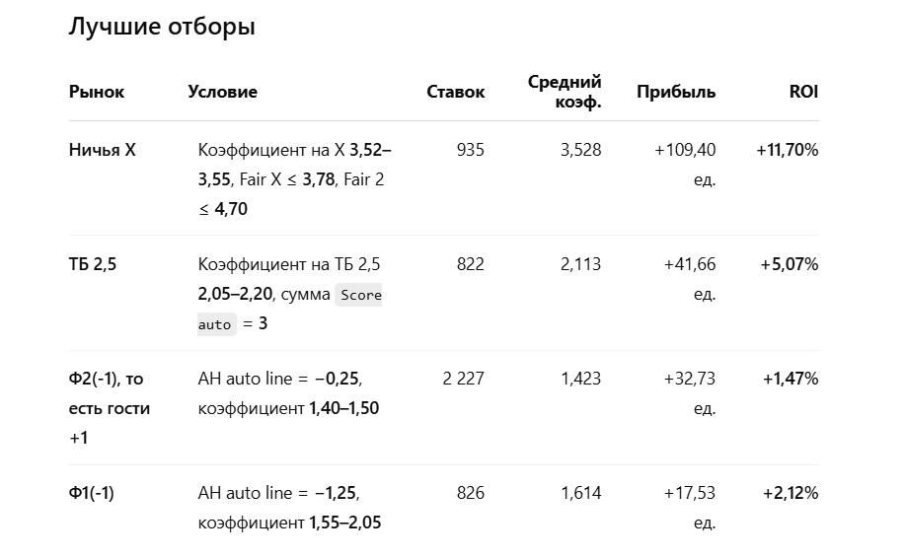Click the "Условие" column header

click(222, 92)
